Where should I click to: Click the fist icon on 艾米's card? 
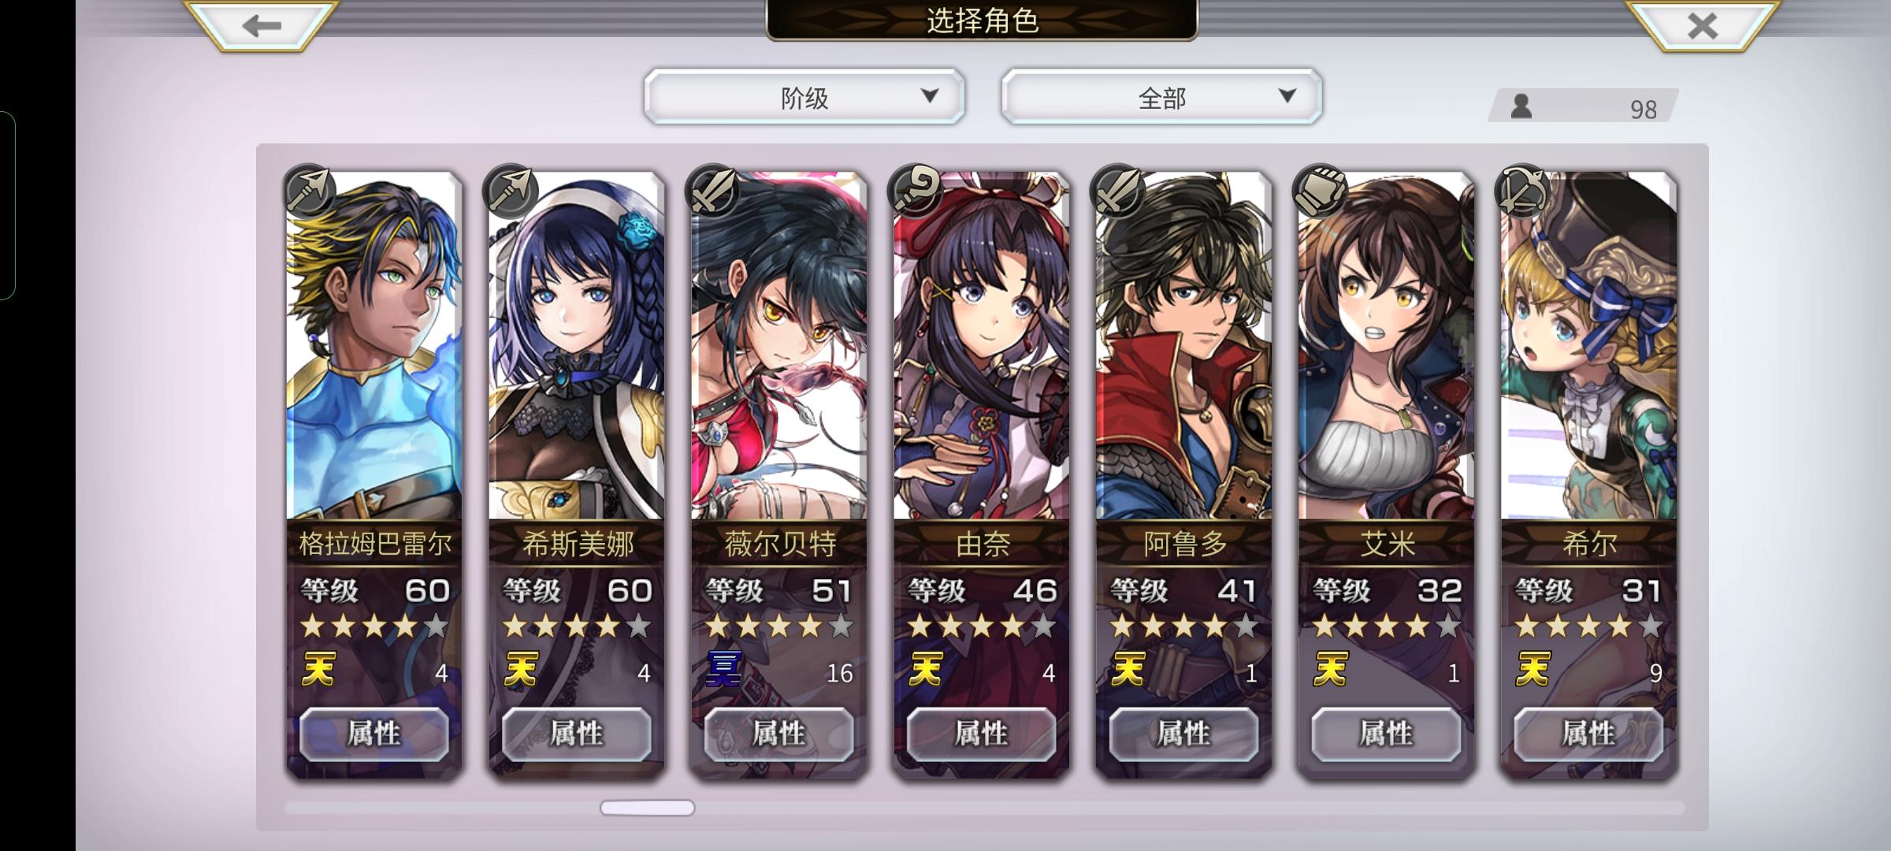click(x=1321, y=190)
